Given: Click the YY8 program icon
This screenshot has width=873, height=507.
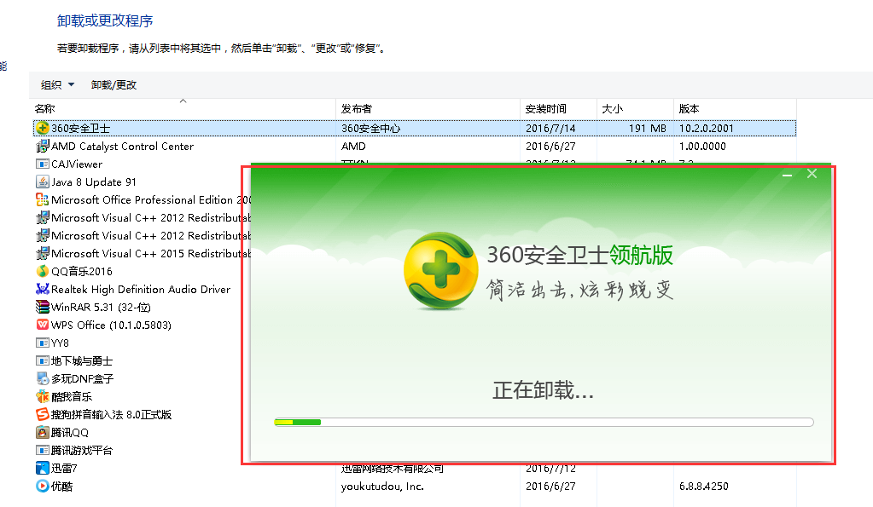Looking at the screenshot, I should [43, 343].
